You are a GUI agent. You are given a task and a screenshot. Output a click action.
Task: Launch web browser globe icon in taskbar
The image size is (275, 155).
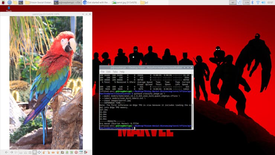click(9, 3)
